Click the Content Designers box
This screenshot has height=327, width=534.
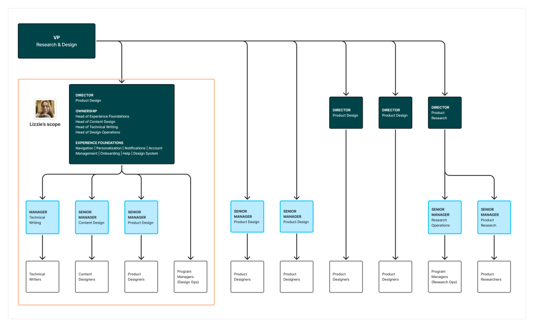92,277
